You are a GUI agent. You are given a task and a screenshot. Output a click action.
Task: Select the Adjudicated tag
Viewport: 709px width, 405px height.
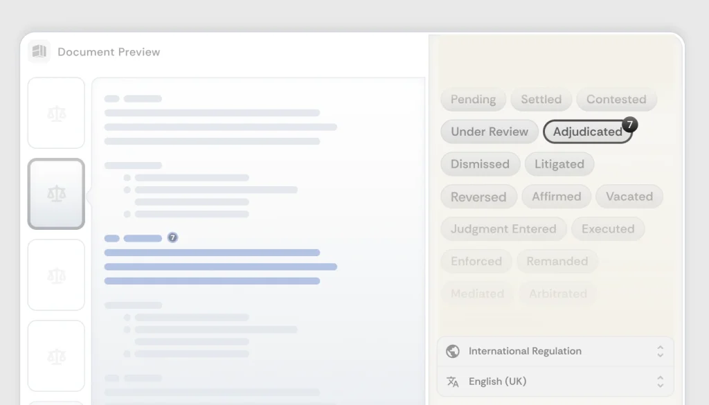coord(586,132)
